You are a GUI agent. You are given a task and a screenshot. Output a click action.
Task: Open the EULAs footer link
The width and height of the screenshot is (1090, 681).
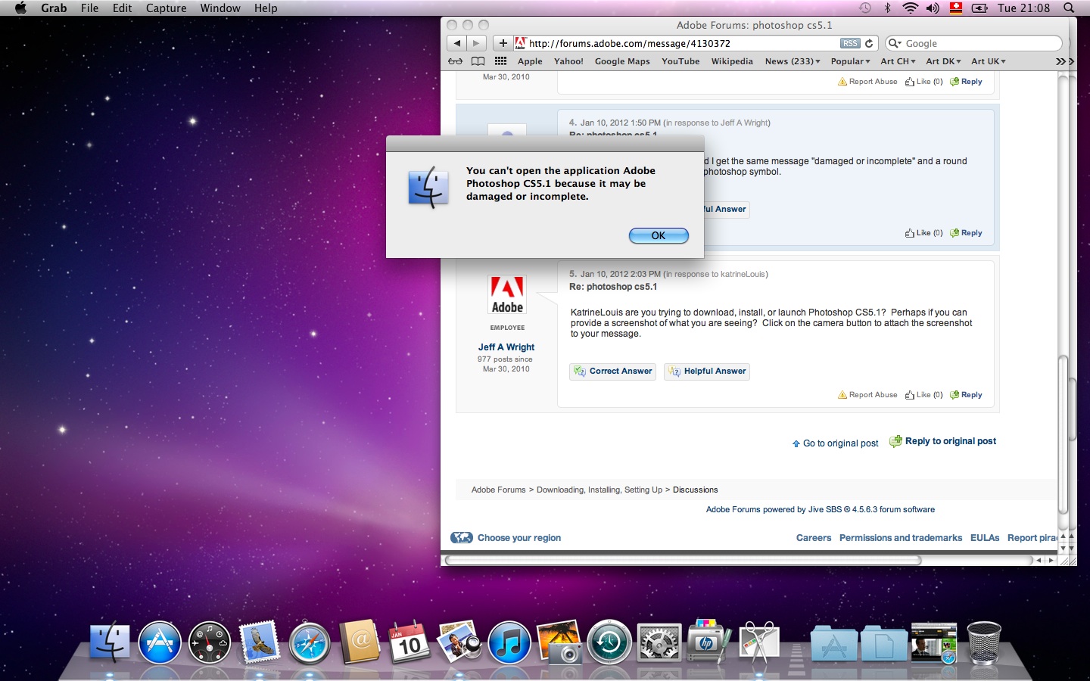pyautogui.click(x=985, y=538)
